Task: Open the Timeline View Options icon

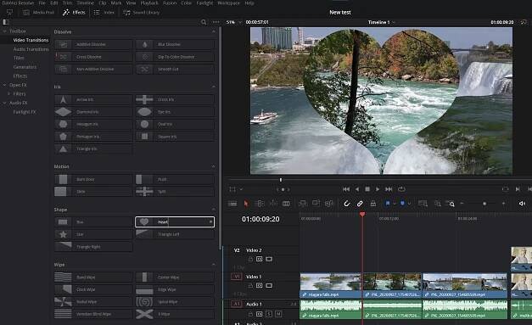Action: click(x=232, y=203)
